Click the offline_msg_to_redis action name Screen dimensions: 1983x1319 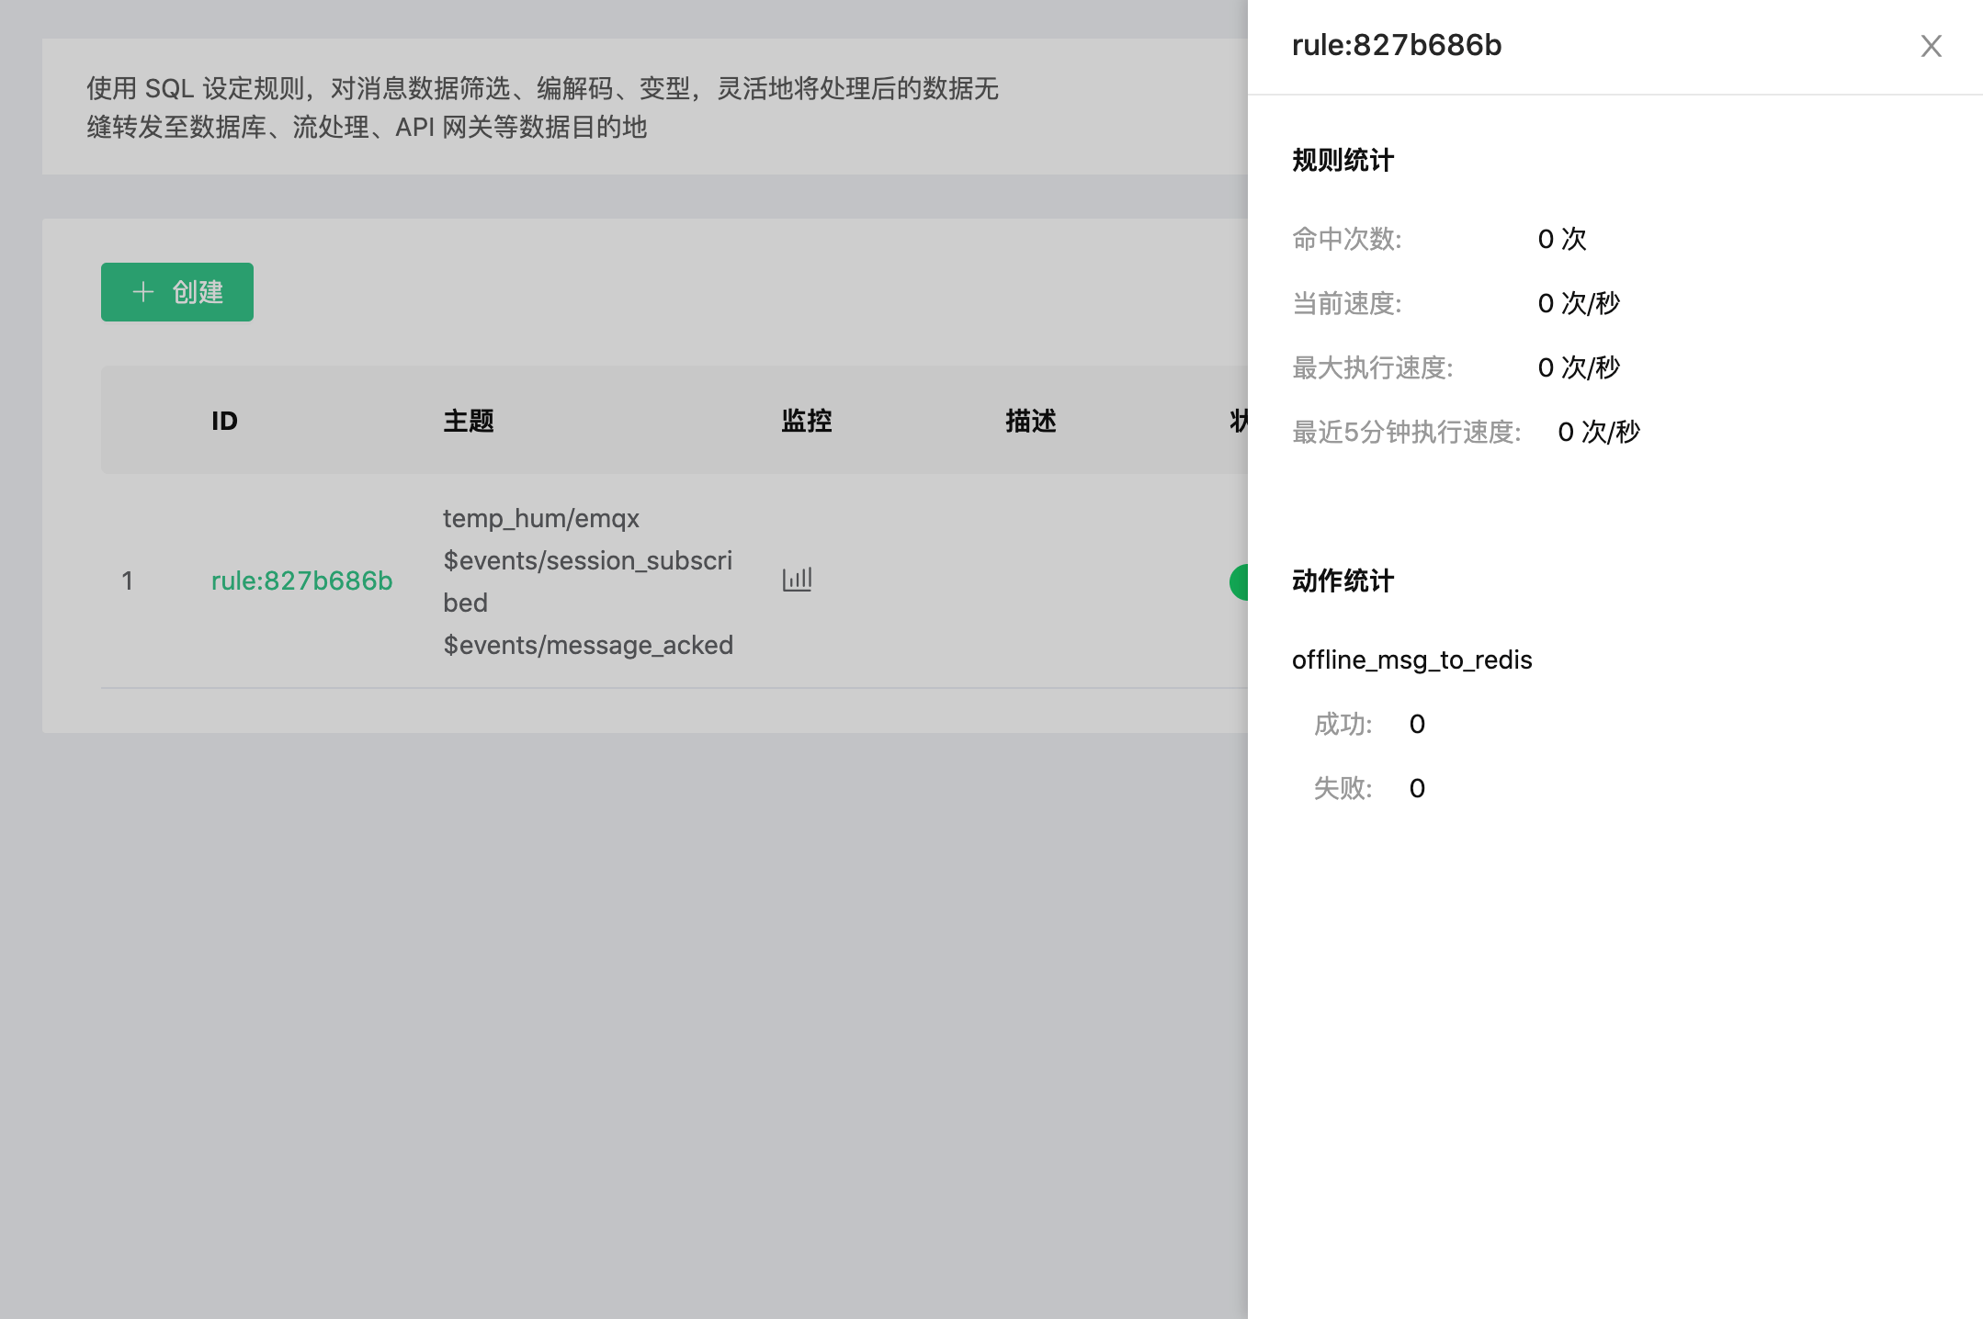pyautogui.click(x=1412, y=659)
